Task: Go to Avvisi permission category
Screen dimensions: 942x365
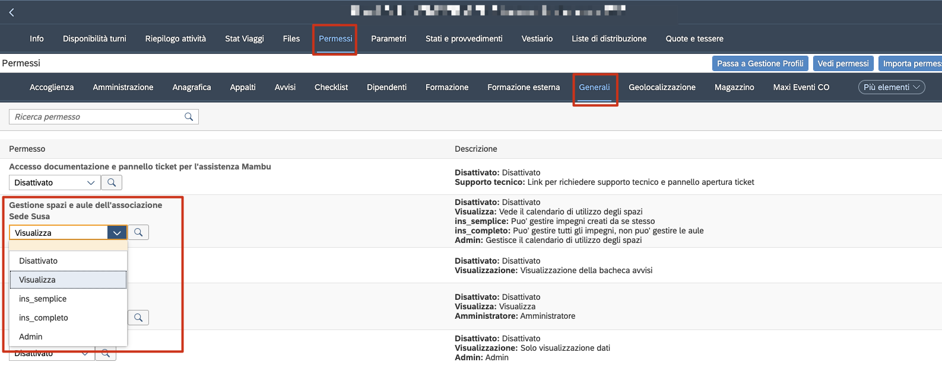Action: 285,87
